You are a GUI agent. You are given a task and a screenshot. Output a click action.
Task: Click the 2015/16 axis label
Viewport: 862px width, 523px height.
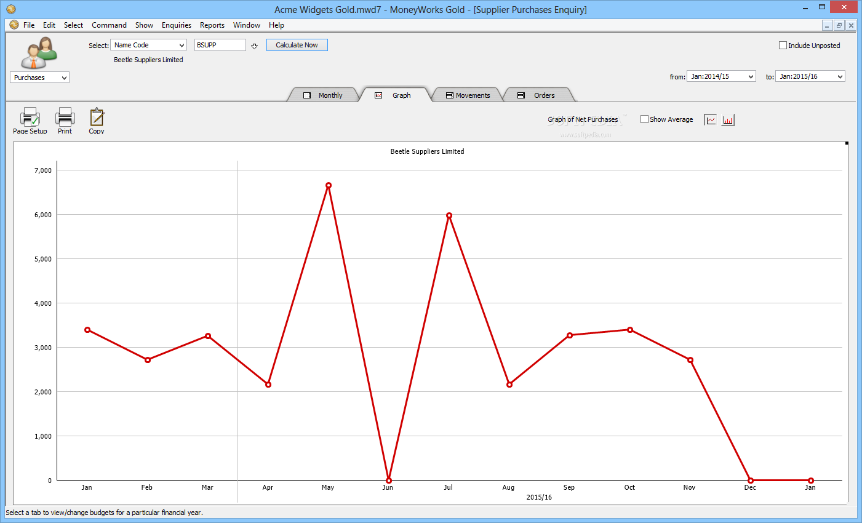click(539, 497)
